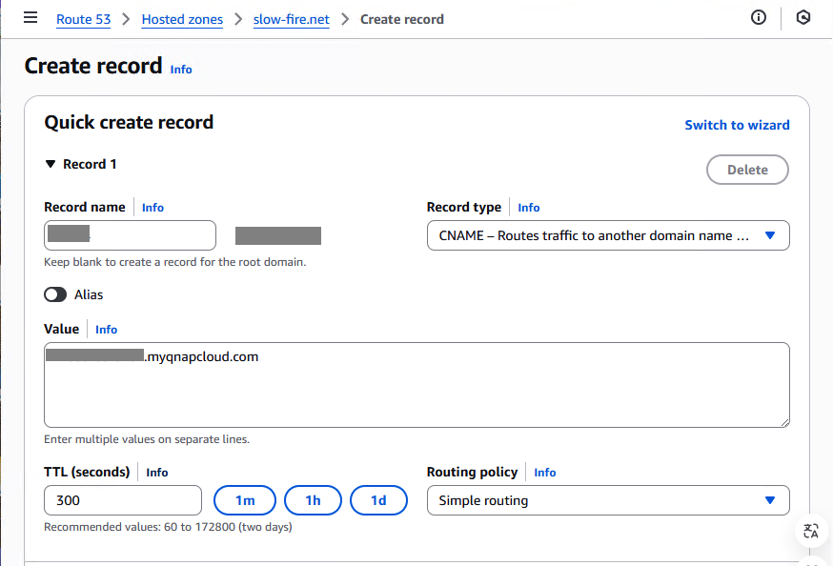The width and height of the screenshot is (833, 566).
Task: Open slow-fire.net breadcrumb link
Action: click(x=291, y=19)
